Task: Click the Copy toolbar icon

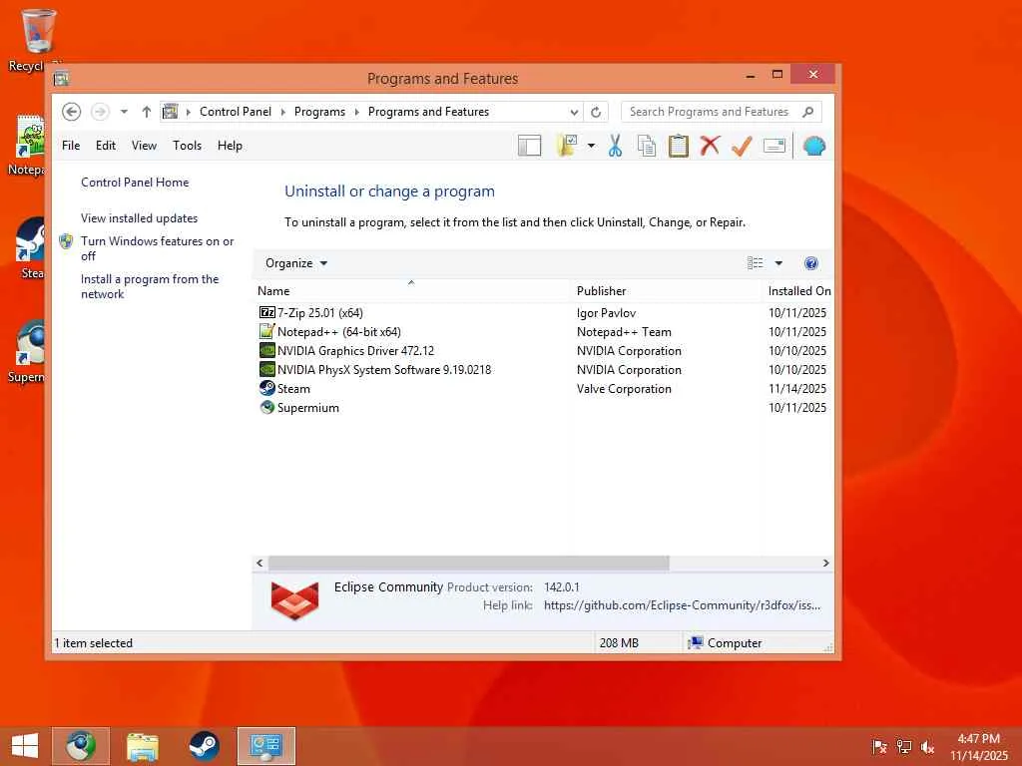Action: click(647, 146)
